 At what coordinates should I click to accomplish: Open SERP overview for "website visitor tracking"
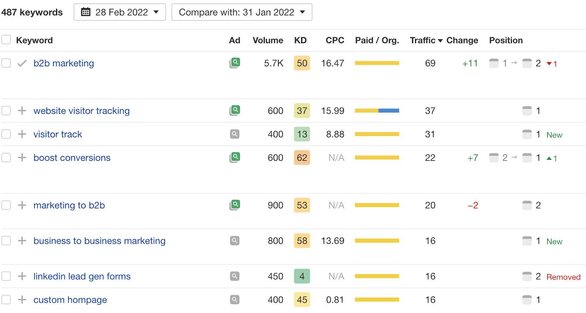pyautogui.click(x=234, y=110)
